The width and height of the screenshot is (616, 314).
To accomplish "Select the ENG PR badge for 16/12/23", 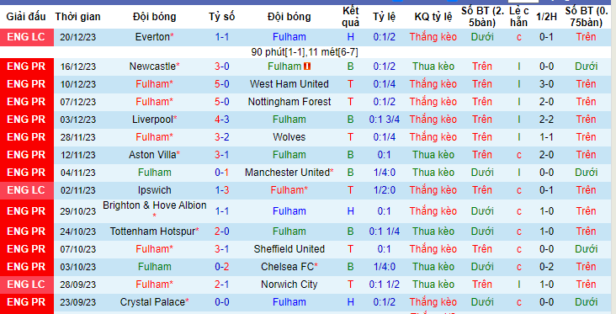I will pyautogui.click(x=26, y=67).
